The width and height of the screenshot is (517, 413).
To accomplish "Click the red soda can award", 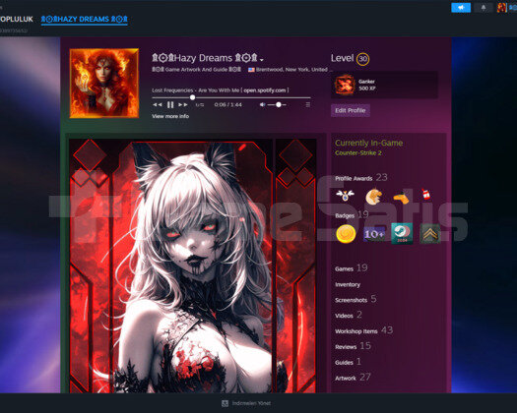I will (426, 194).
